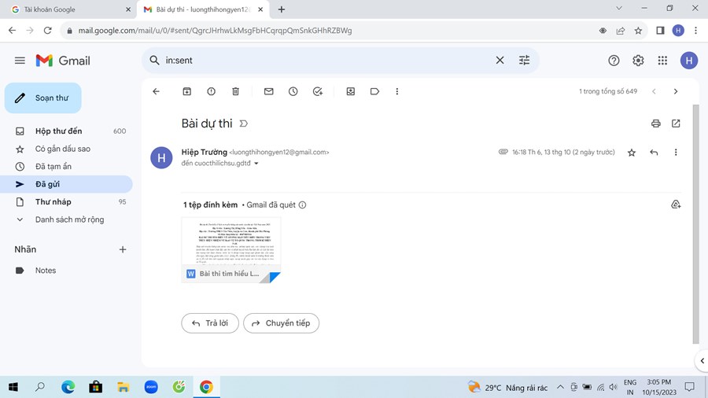708x398 pixels.
Task: Add this email to Tasks
Action: [x=317, y=91]
